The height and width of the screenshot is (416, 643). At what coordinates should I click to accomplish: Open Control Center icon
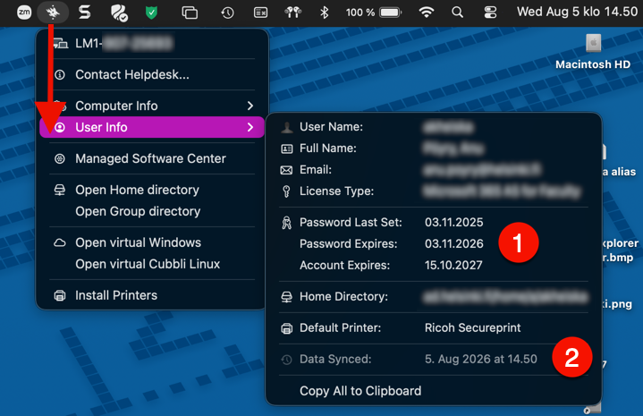pyautogui.click(x=490, y=13)
